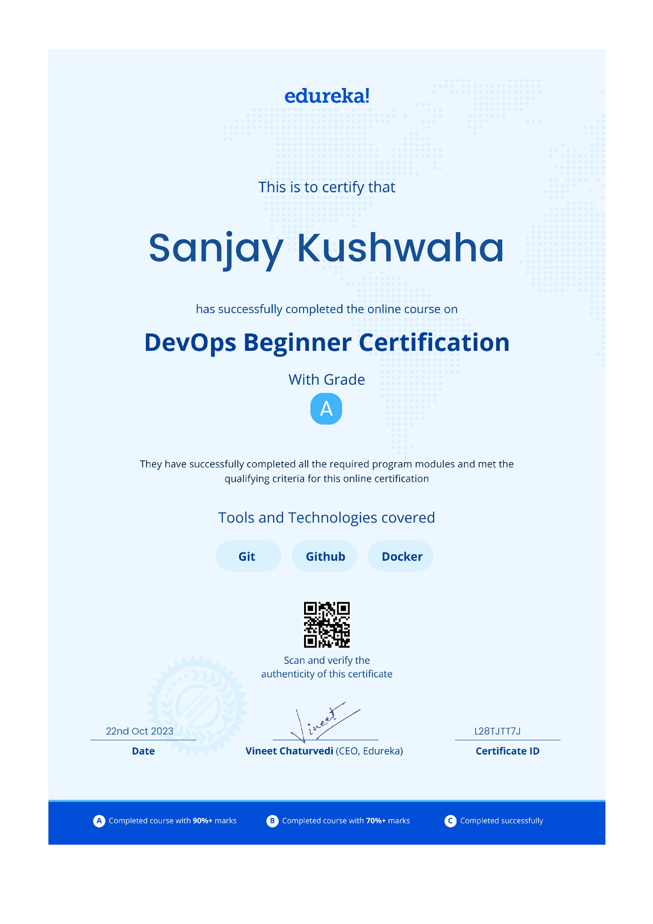Click 'This is to certify that'

click(x=327, y=188)
